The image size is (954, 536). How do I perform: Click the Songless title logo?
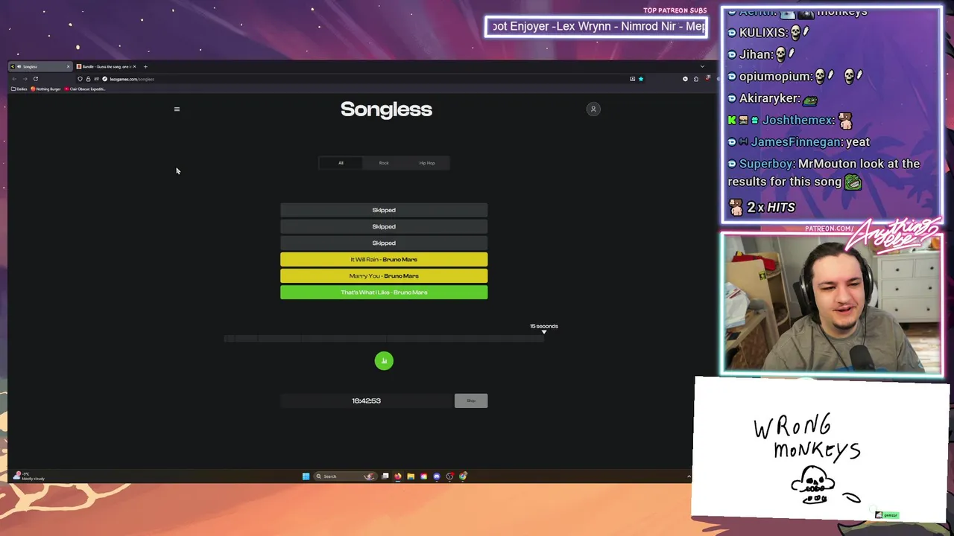386,109
